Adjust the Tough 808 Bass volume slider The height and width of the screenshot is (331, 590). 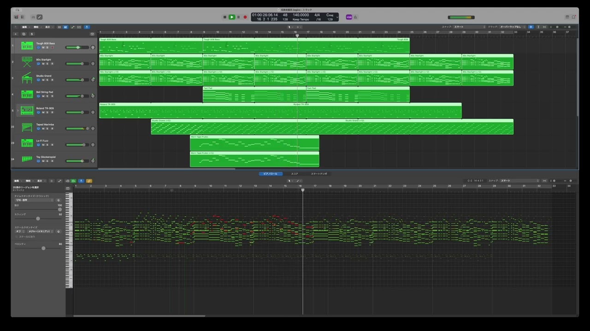click(77, 47)
